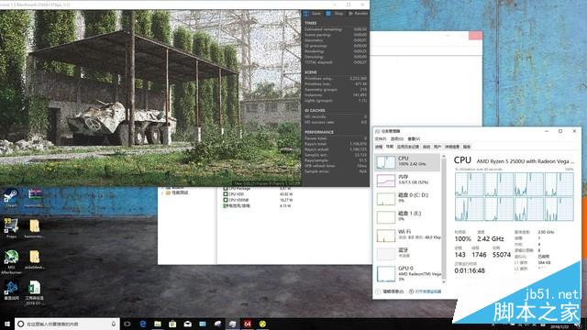
Task: Expand the folder tree item in hardware monitor window
Action: pyautogui.click(x=162, y=192)
